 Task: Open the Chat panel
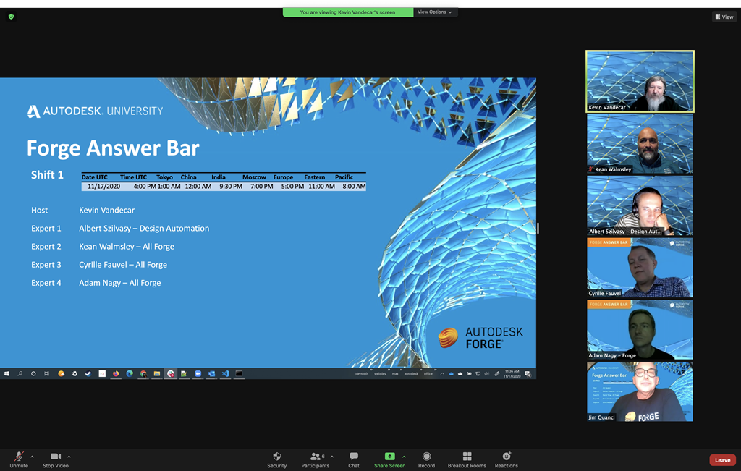click(x=353, y=459)
